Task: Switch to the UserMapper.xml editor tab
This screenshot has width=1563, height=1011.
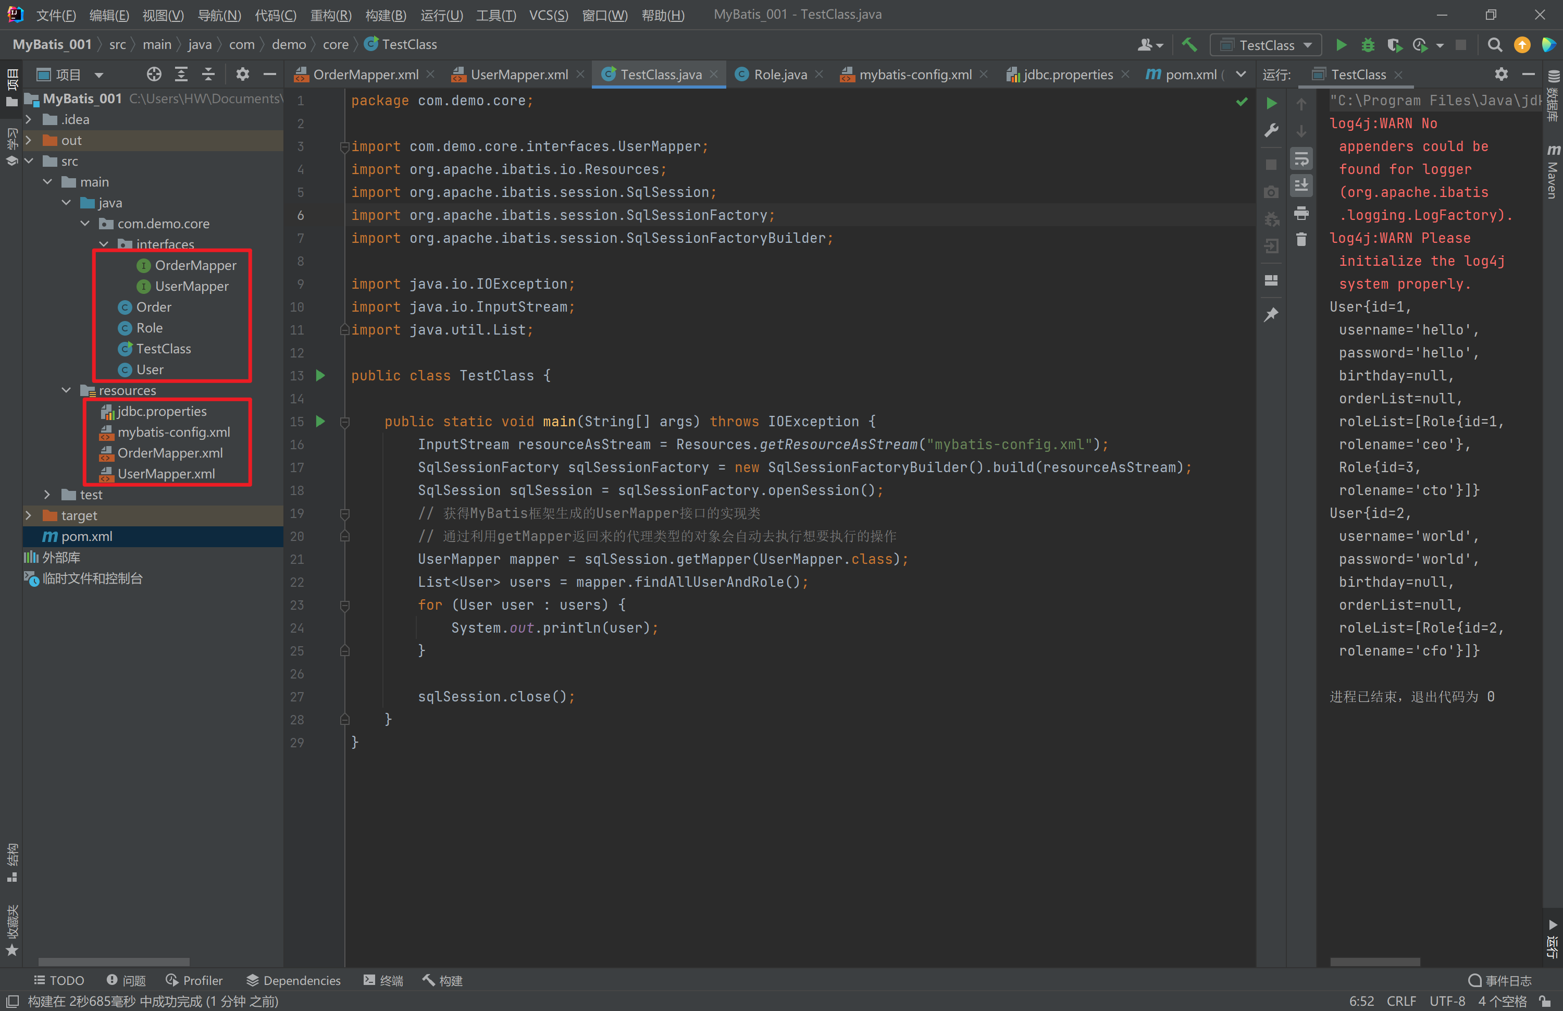Action: pyautogui.click(x=518, y=74)
